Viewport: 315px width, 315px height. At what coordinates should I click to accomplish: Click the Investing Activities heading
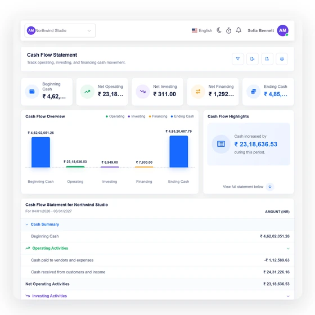click(x=49, y=296)
